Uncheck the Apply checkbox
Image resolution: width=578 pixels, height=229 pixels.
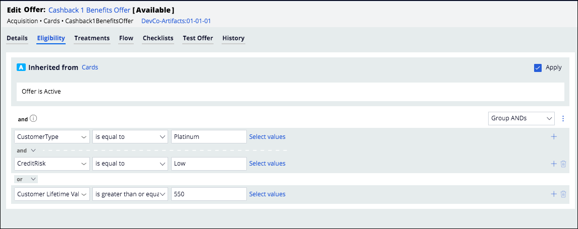tap(538, 67)
